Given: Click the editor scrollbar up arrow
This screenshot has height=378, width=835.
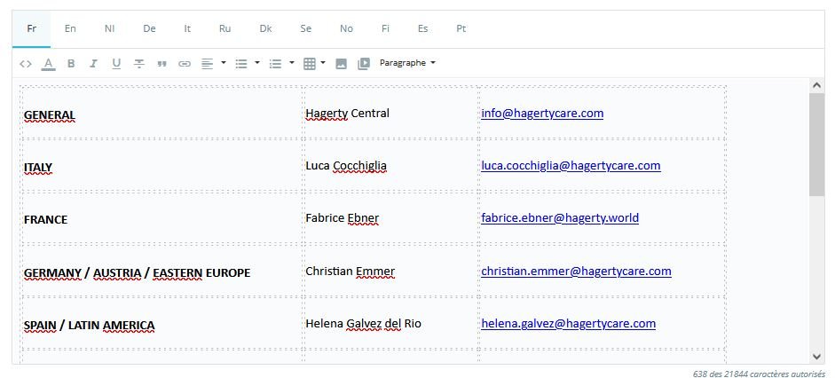Looking at the screenshot, I should point(815,85).
